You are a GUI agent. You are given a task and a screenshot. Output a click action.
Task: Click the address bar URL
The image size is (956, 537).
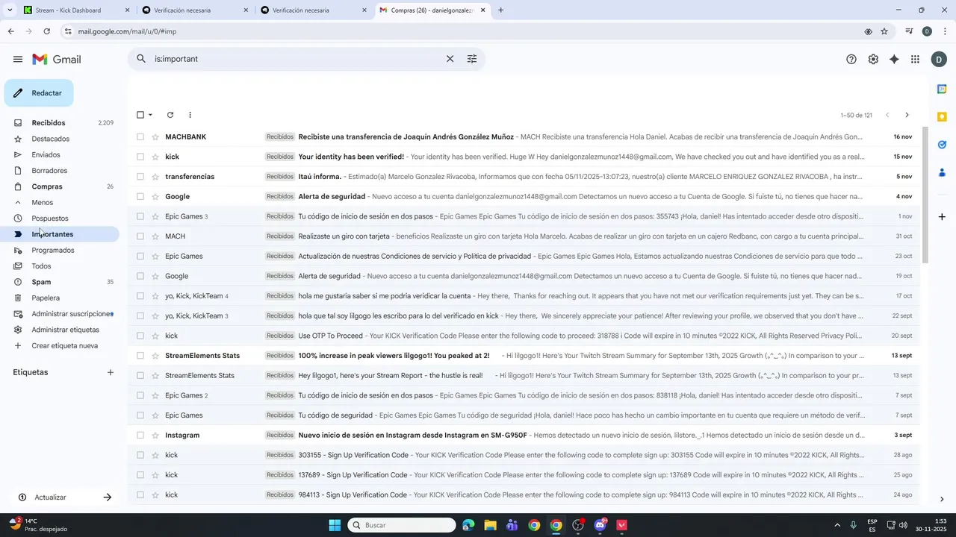coord(127,31)
